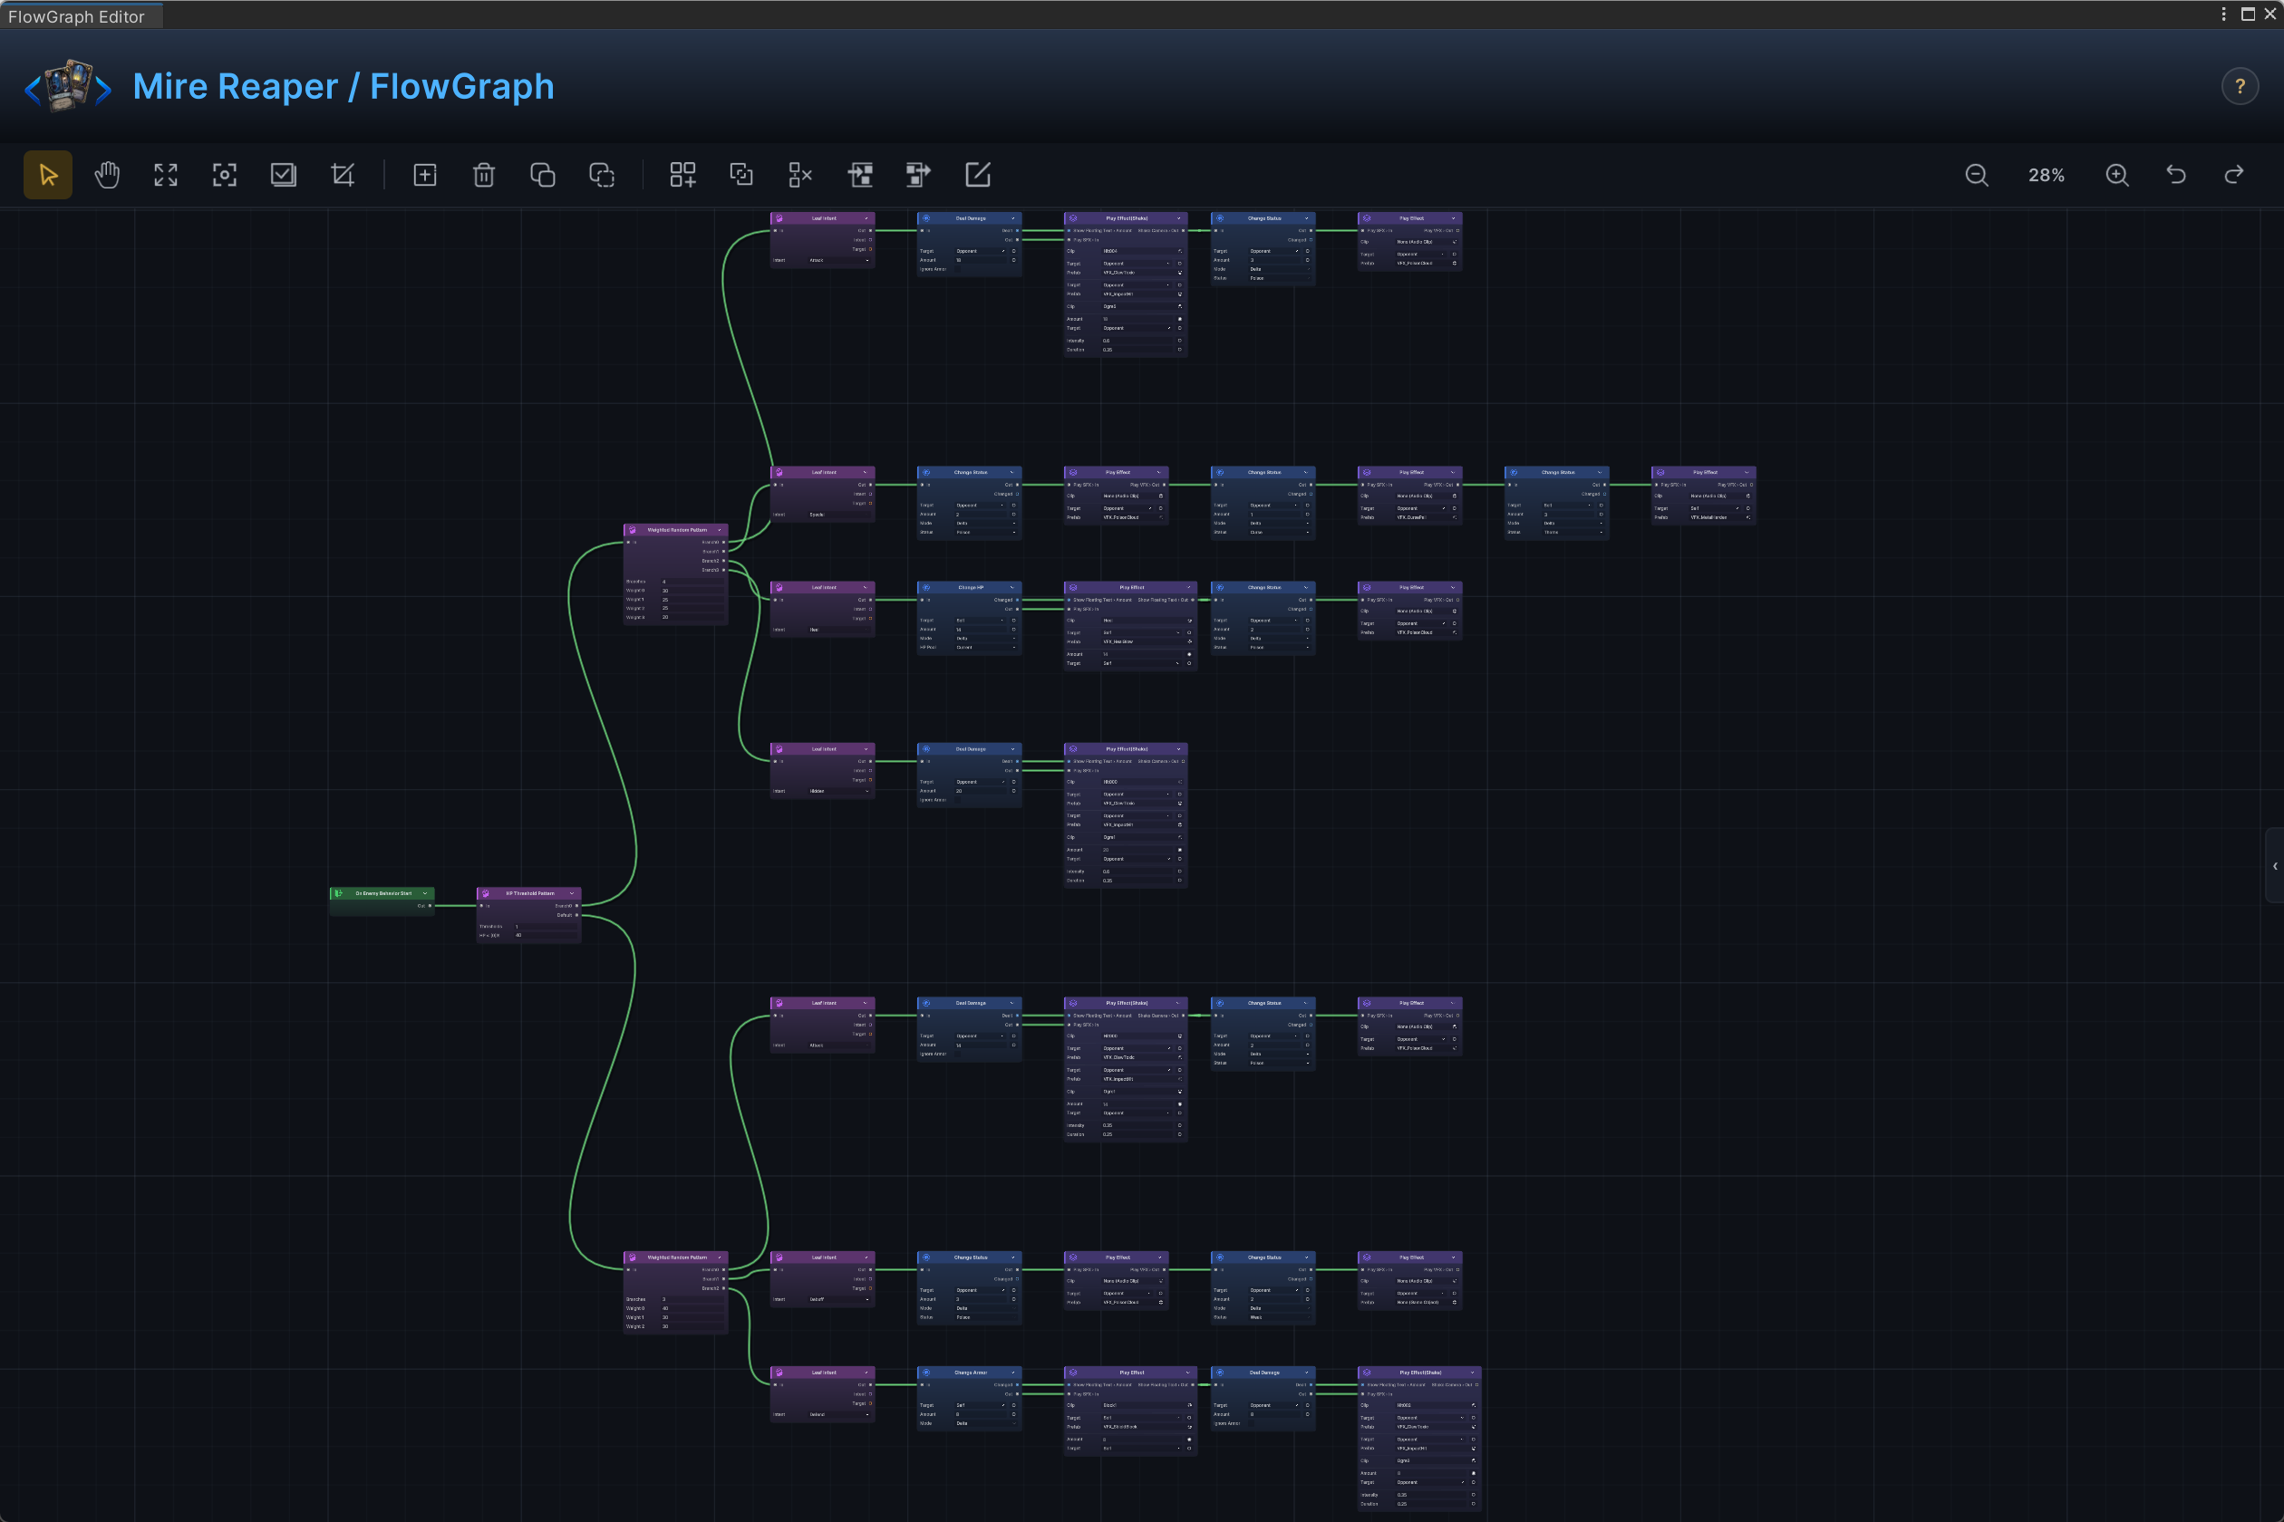
Task: Click the 28% zoom level readout
Action: point(2047,175)
